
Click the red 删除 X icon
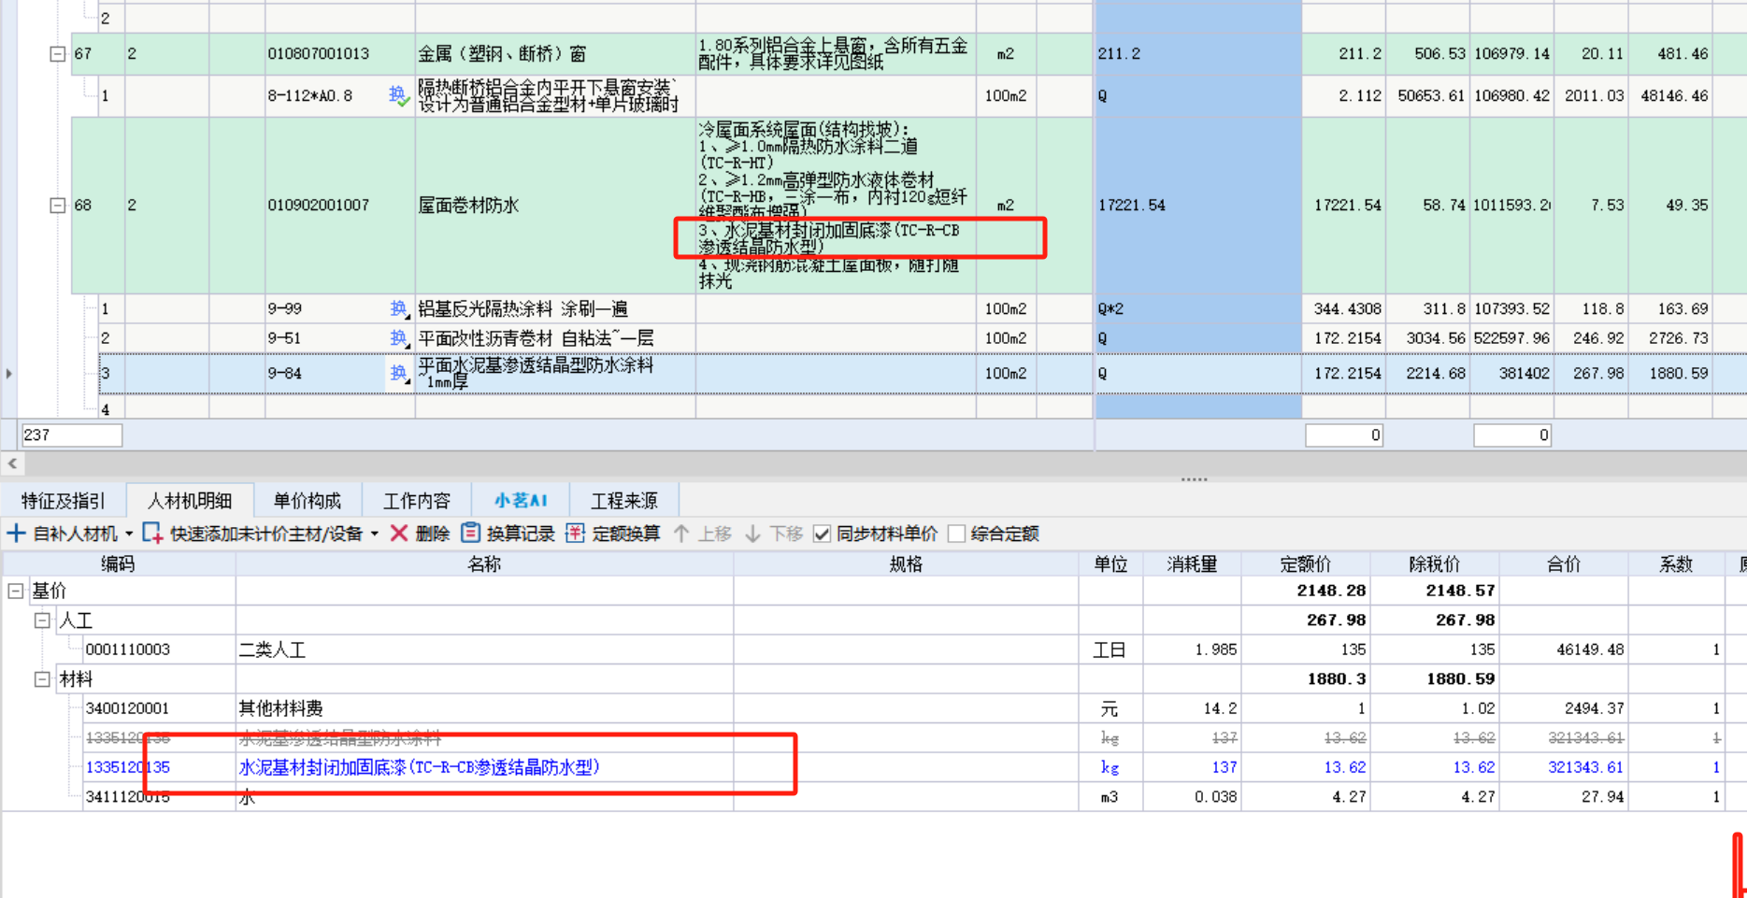pos(399,534)
